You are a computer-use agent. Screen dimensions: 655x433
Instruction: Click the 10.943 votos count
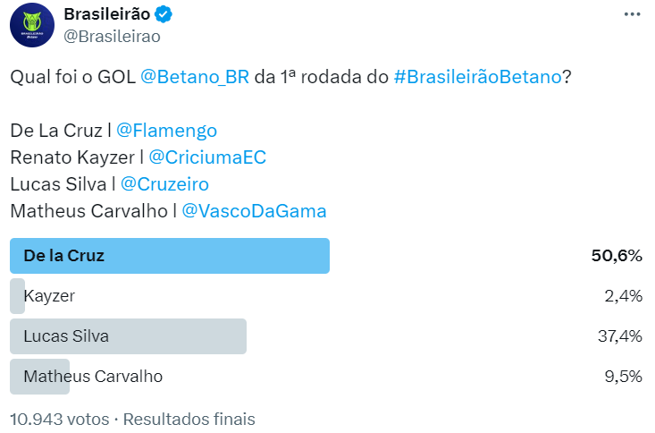(59, 419)
